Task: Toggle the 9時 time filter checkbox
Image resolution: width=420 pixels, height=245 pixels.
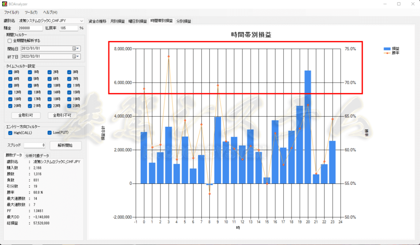Action: [x=30, y=86]
